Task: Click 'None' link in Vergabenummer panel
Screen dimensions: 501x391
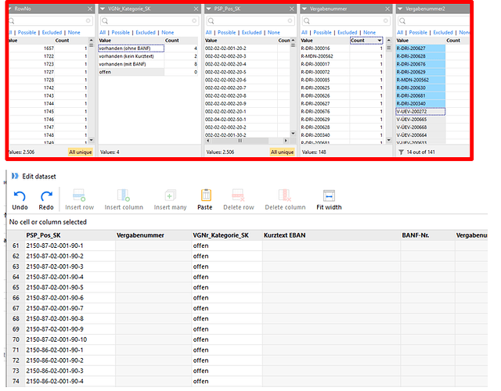Action: tap(370, 32)
